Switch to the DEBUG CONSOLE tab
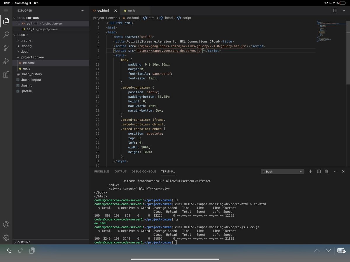Image resolution: width=350 pixels, height=262 pixels. 143,172
